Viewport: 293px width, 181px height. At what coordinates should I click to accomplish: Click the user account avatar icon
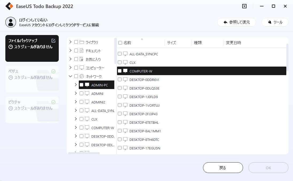[11, 22]
